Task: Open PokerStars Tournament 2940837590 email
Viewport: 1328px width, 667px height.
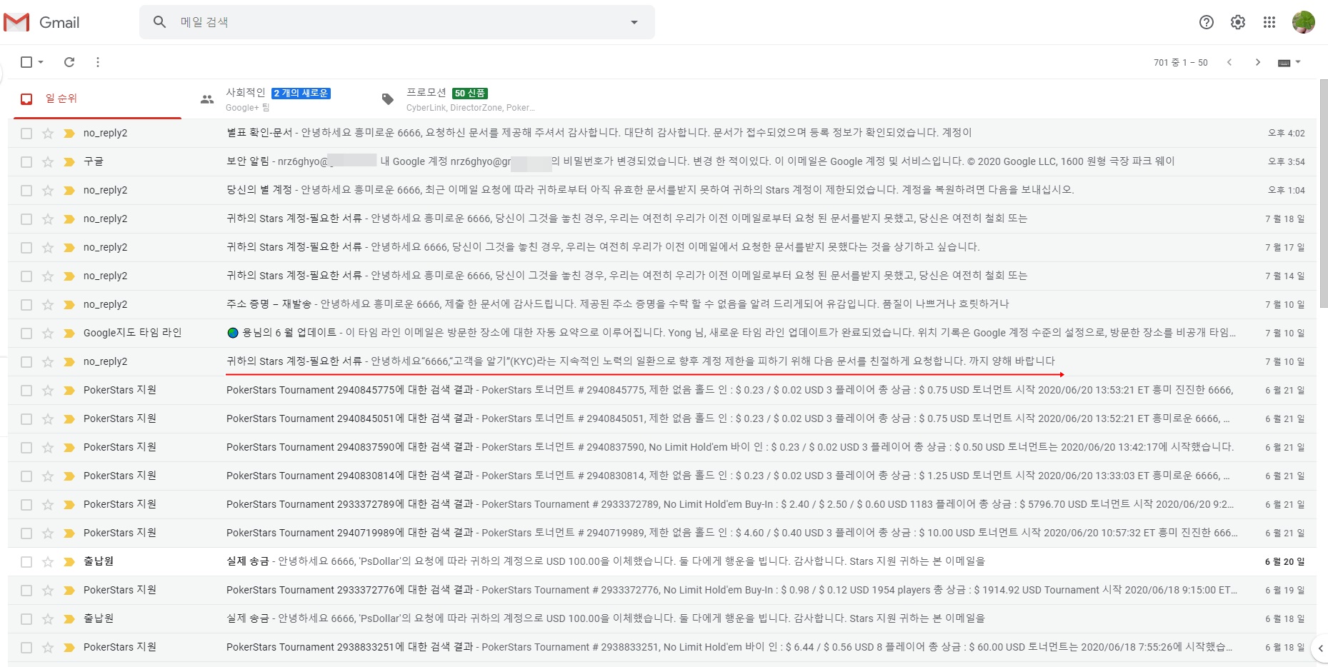Action: [664, 447]
